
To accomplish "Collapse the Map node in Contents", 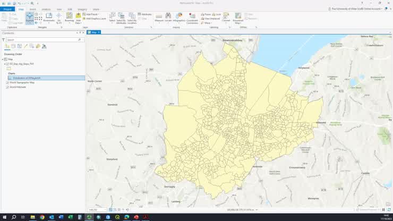I will [x=3, y=59].
